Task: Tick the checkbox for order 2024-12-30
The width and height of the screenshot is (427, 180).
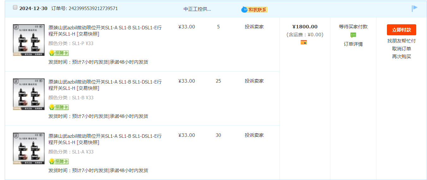Action: (15, 8)
